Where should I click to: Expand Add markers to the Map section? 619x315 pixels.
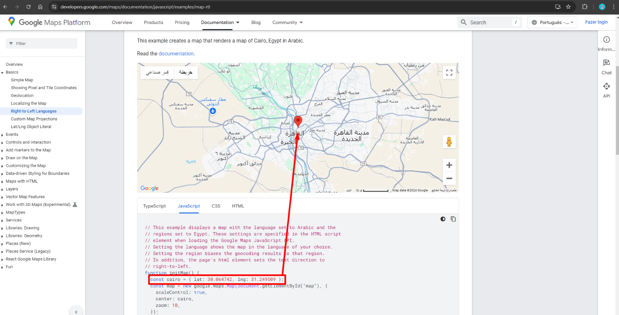coord(2,150)
